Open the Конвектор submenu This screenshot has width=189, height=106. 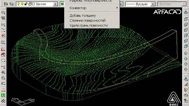coord(92,8)
